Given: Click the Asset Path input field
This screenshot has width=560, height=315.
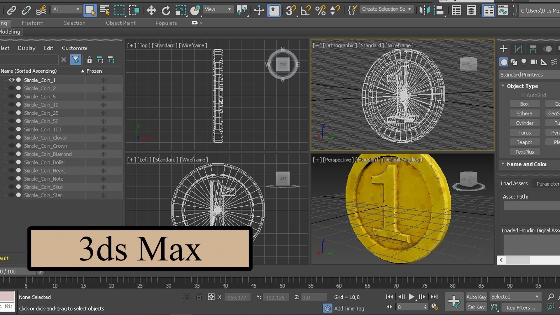Looking at the screenshot, I should point(531,206).
